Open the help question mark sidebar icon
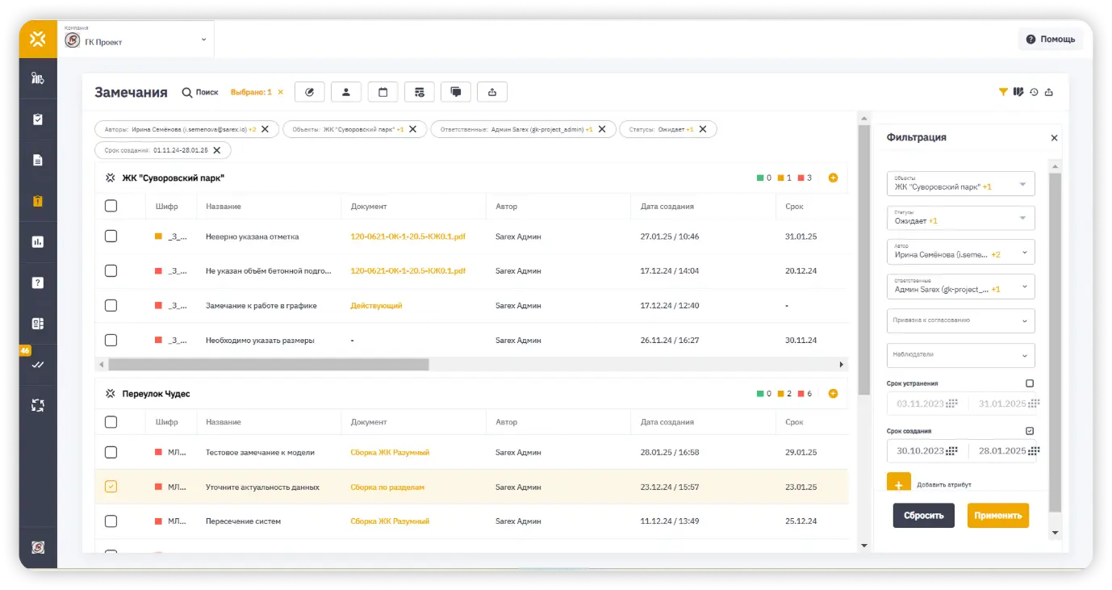 click(x=37, y=282)
